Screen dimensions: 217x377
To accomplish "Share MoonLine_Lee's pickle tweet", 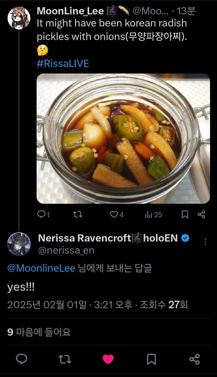I will (x=201, y=214).
